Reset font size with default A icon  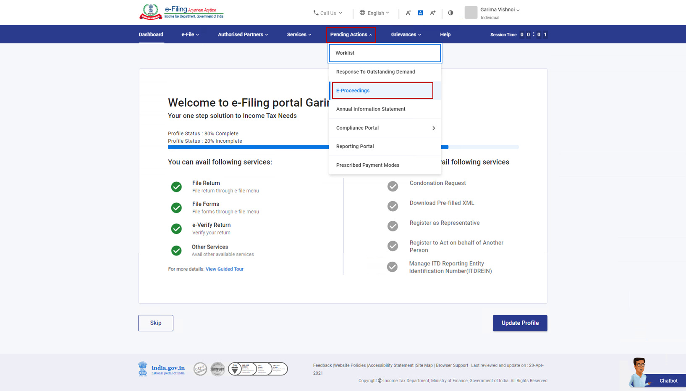(420, 13)
